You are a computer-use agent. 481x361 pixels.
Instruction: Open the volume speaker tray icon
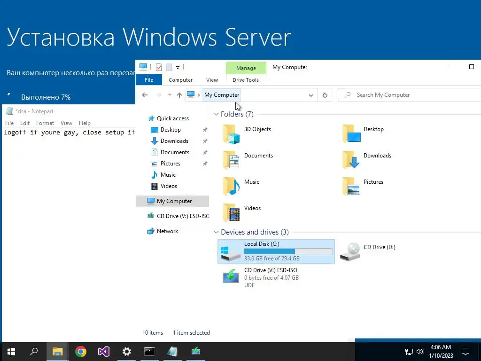pyautogui.click(x=420, y=352)
